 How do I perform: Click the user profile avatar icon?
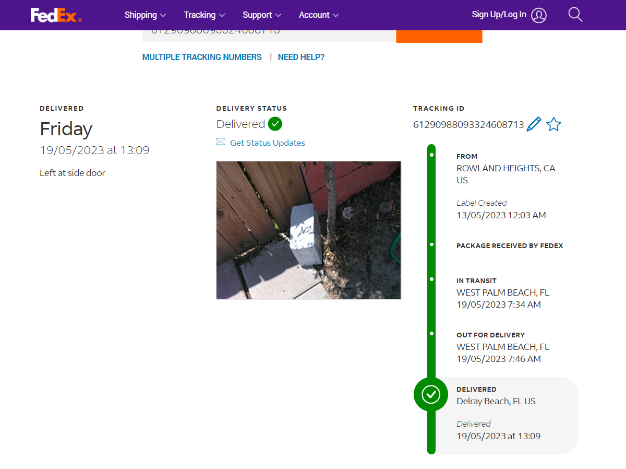coord(539,15)
